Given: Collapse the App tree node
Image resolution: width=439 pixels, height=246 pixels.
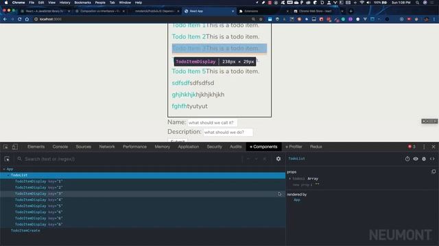Looking at the screenshot, I should point(4,169).
